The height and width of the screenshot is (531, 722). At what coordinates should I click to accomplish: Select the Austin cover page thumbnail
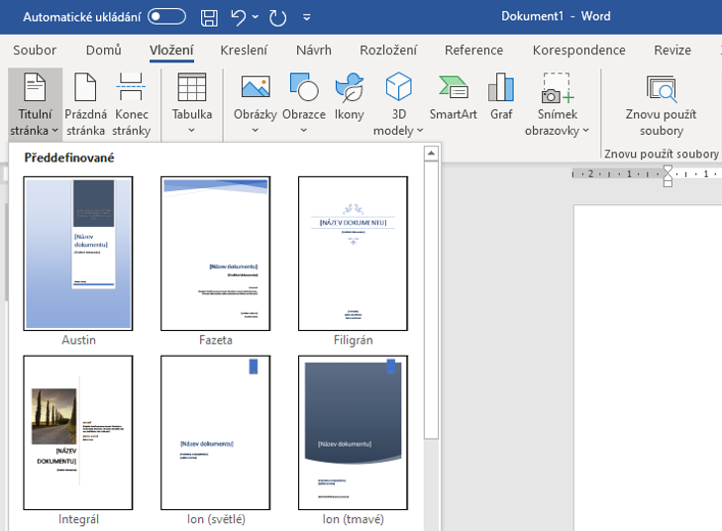[x=78, y=254]
